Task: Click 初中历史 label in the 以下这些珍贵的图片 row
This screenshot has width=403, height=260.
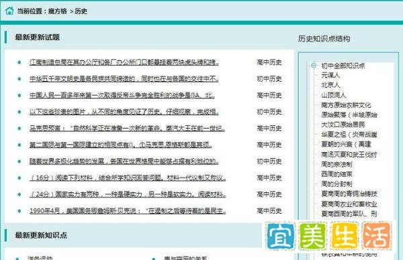Action: pyautogui.click(x=269, y=112)
